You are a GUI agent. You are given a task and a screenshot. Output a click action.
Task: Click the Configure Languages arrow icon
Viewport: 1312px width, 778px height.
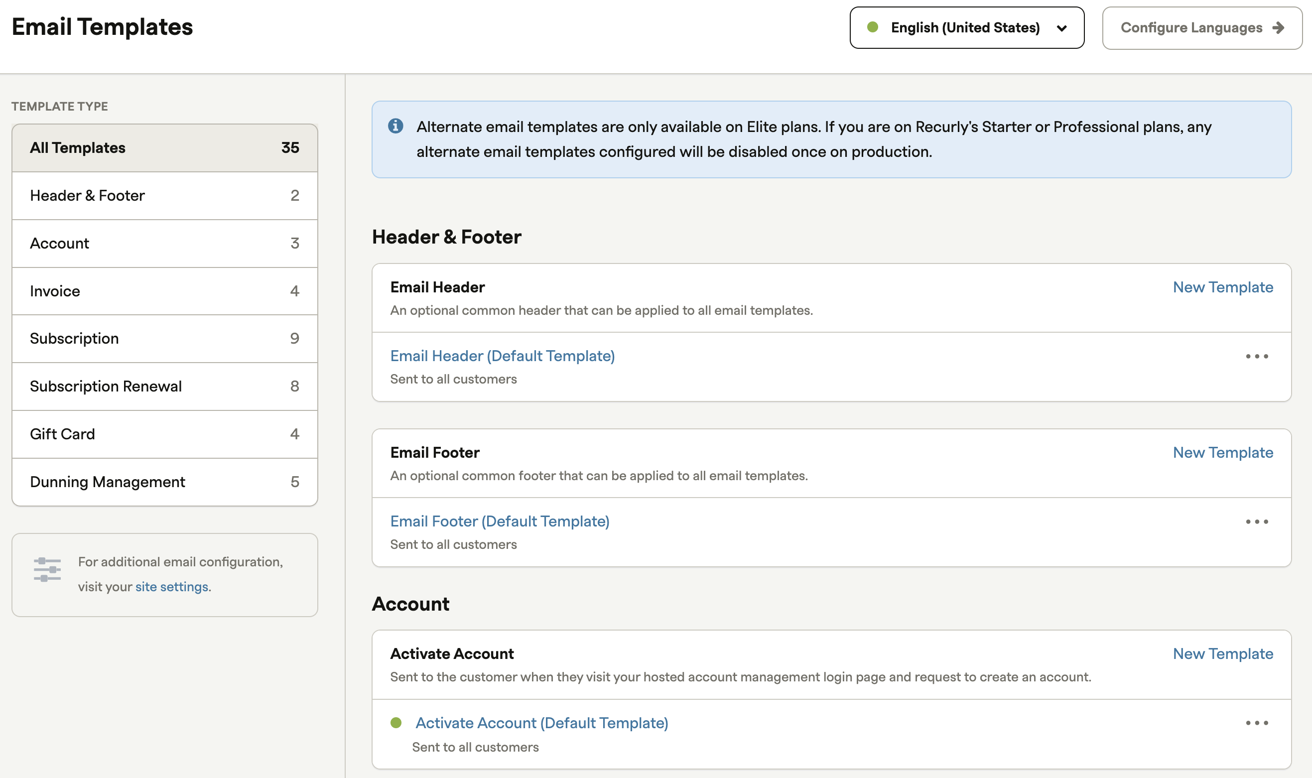tap(1279, 28)
